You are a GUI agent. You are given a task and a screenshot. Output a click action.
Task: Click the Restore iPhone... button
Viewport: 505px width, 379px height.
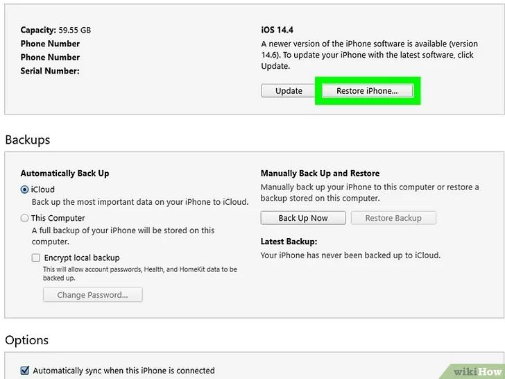[367, 91]
